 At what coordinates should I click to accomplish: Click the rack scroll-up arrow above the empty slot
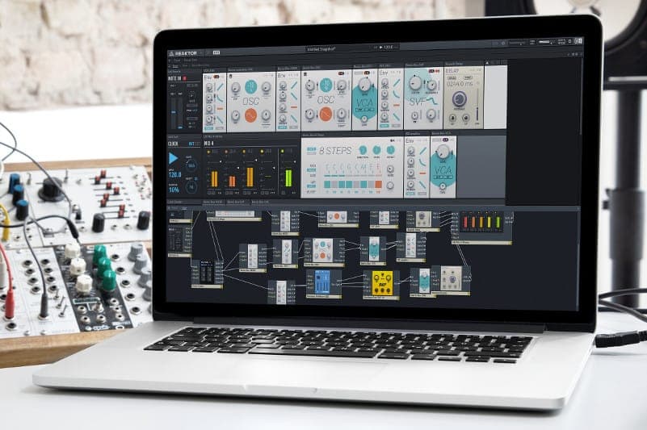click(x=487, y=63)
